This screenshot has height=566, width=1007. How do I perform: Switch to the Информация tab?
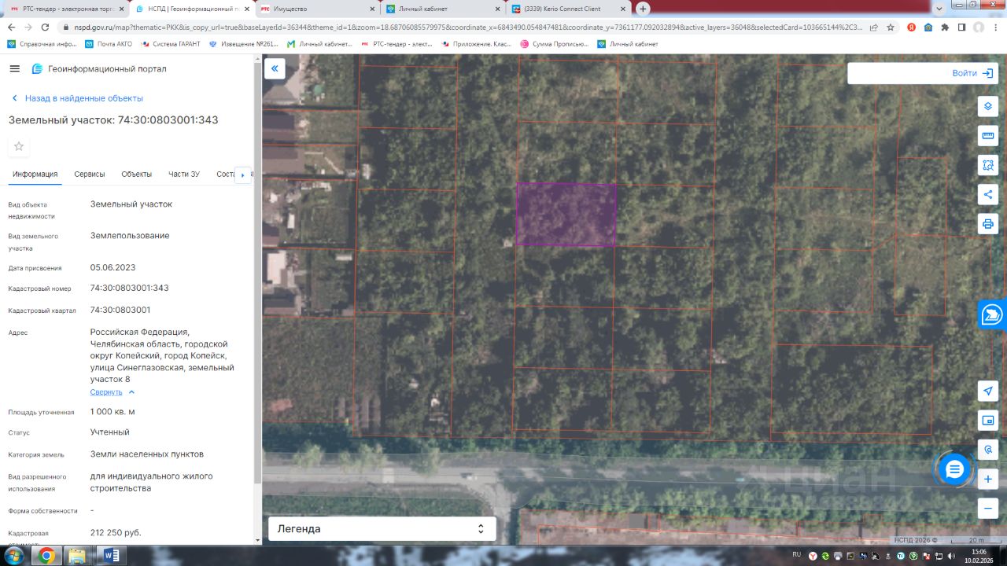35,174
